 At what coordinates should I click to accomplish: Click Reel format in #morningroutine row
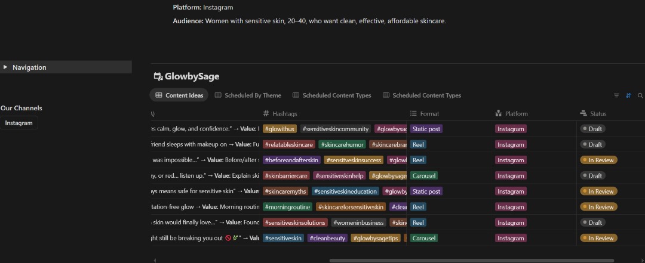(x=418, y=207)
